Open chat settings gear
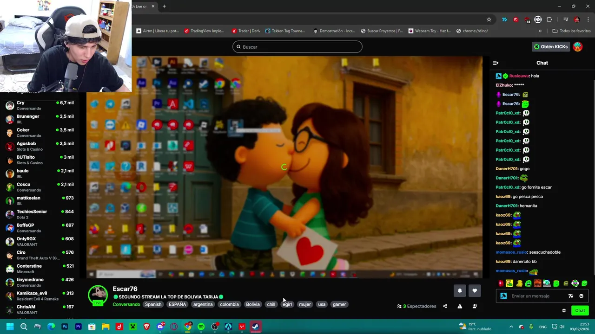This screenshot has width=595, height=334. [x=564, y=311]
